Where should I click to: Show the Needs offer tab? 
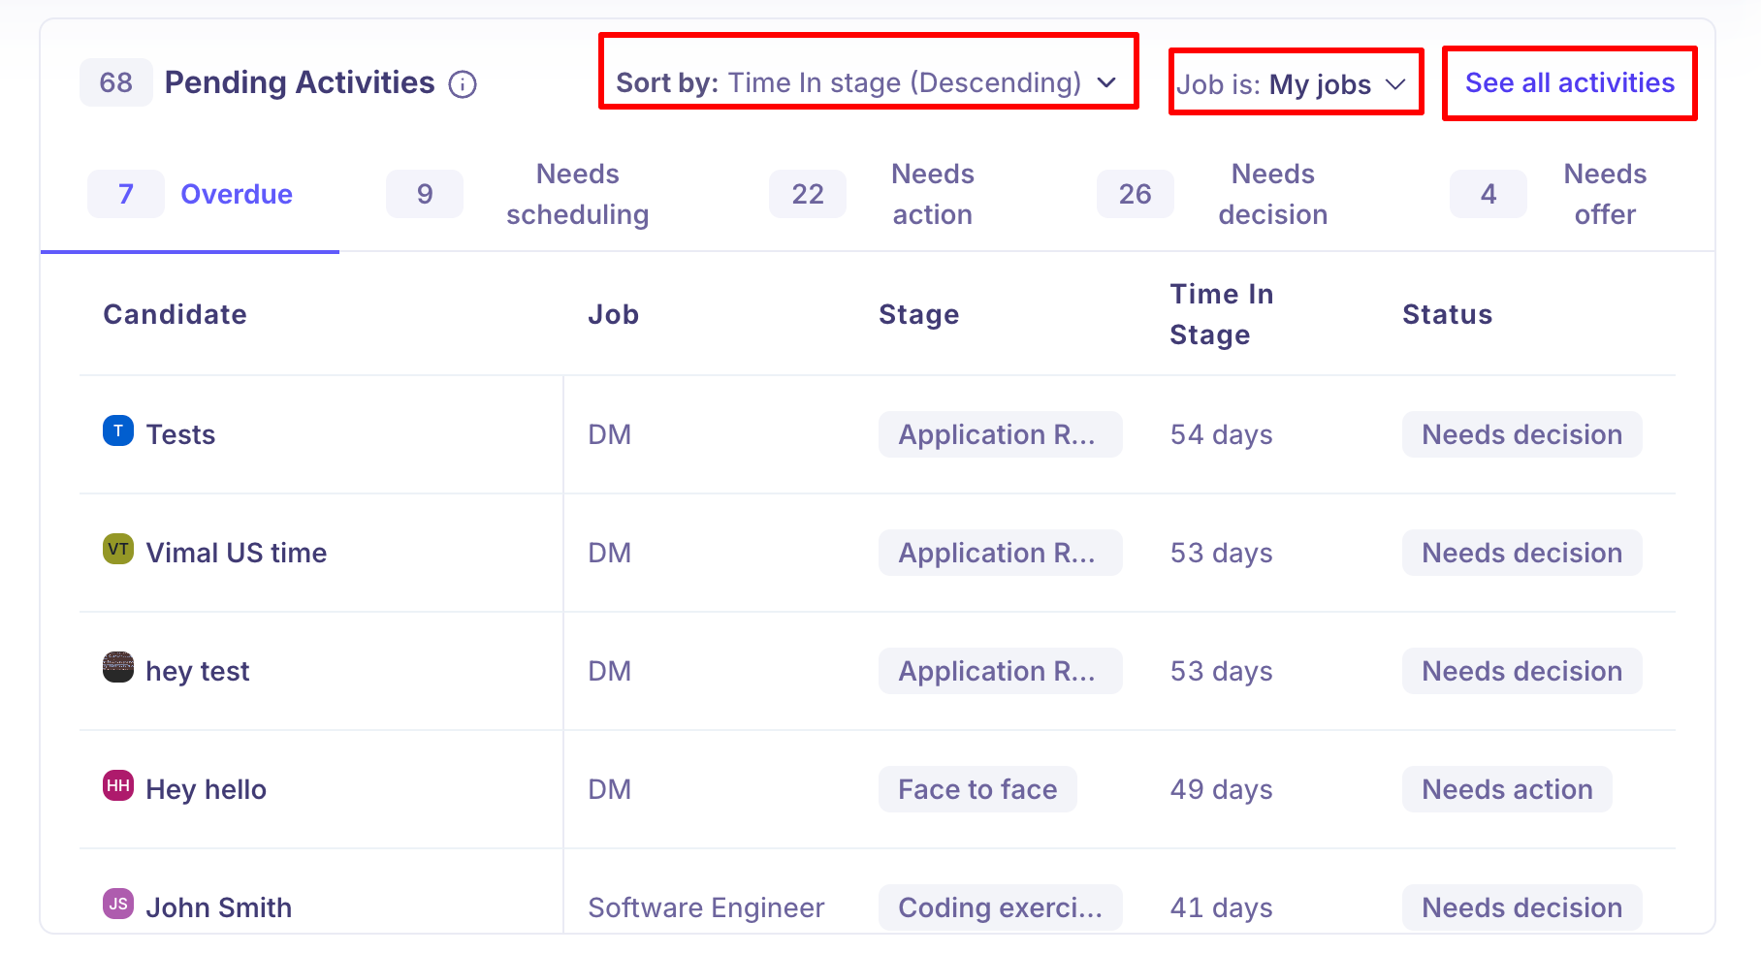pyautogui.click(x=1604, y=194)
